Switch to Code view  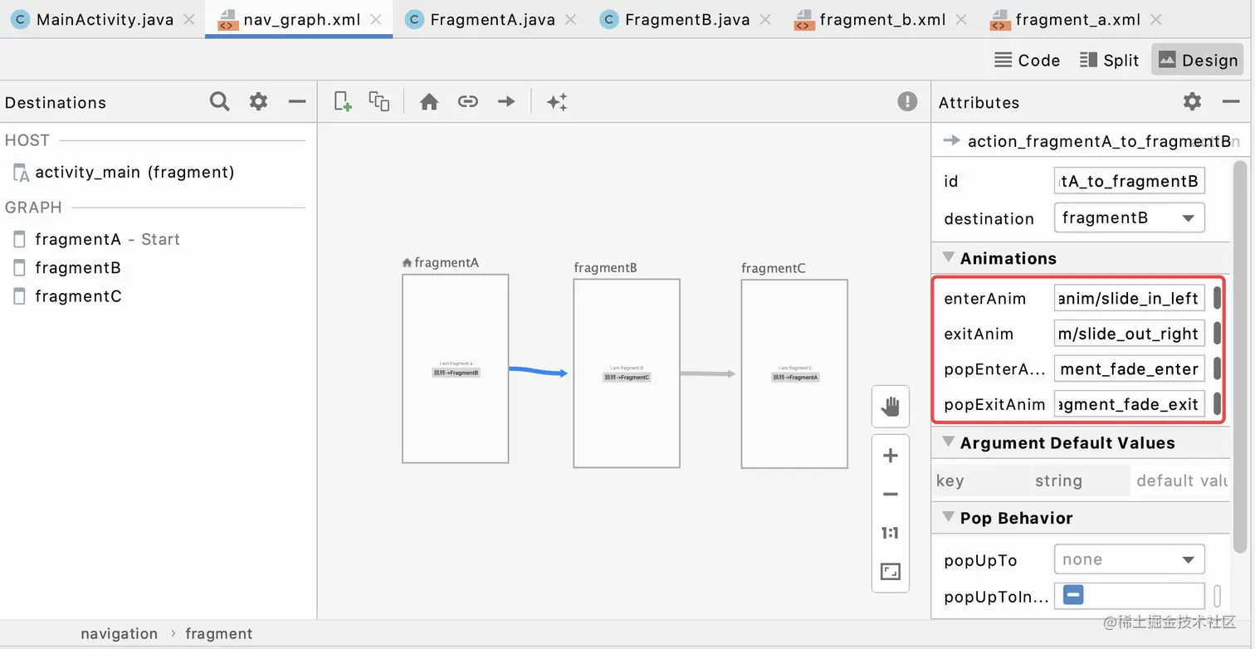[x=1028, y=60]
